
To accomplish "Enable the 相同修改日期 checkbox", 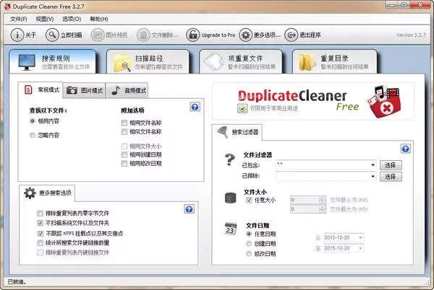I will point(124,164).
